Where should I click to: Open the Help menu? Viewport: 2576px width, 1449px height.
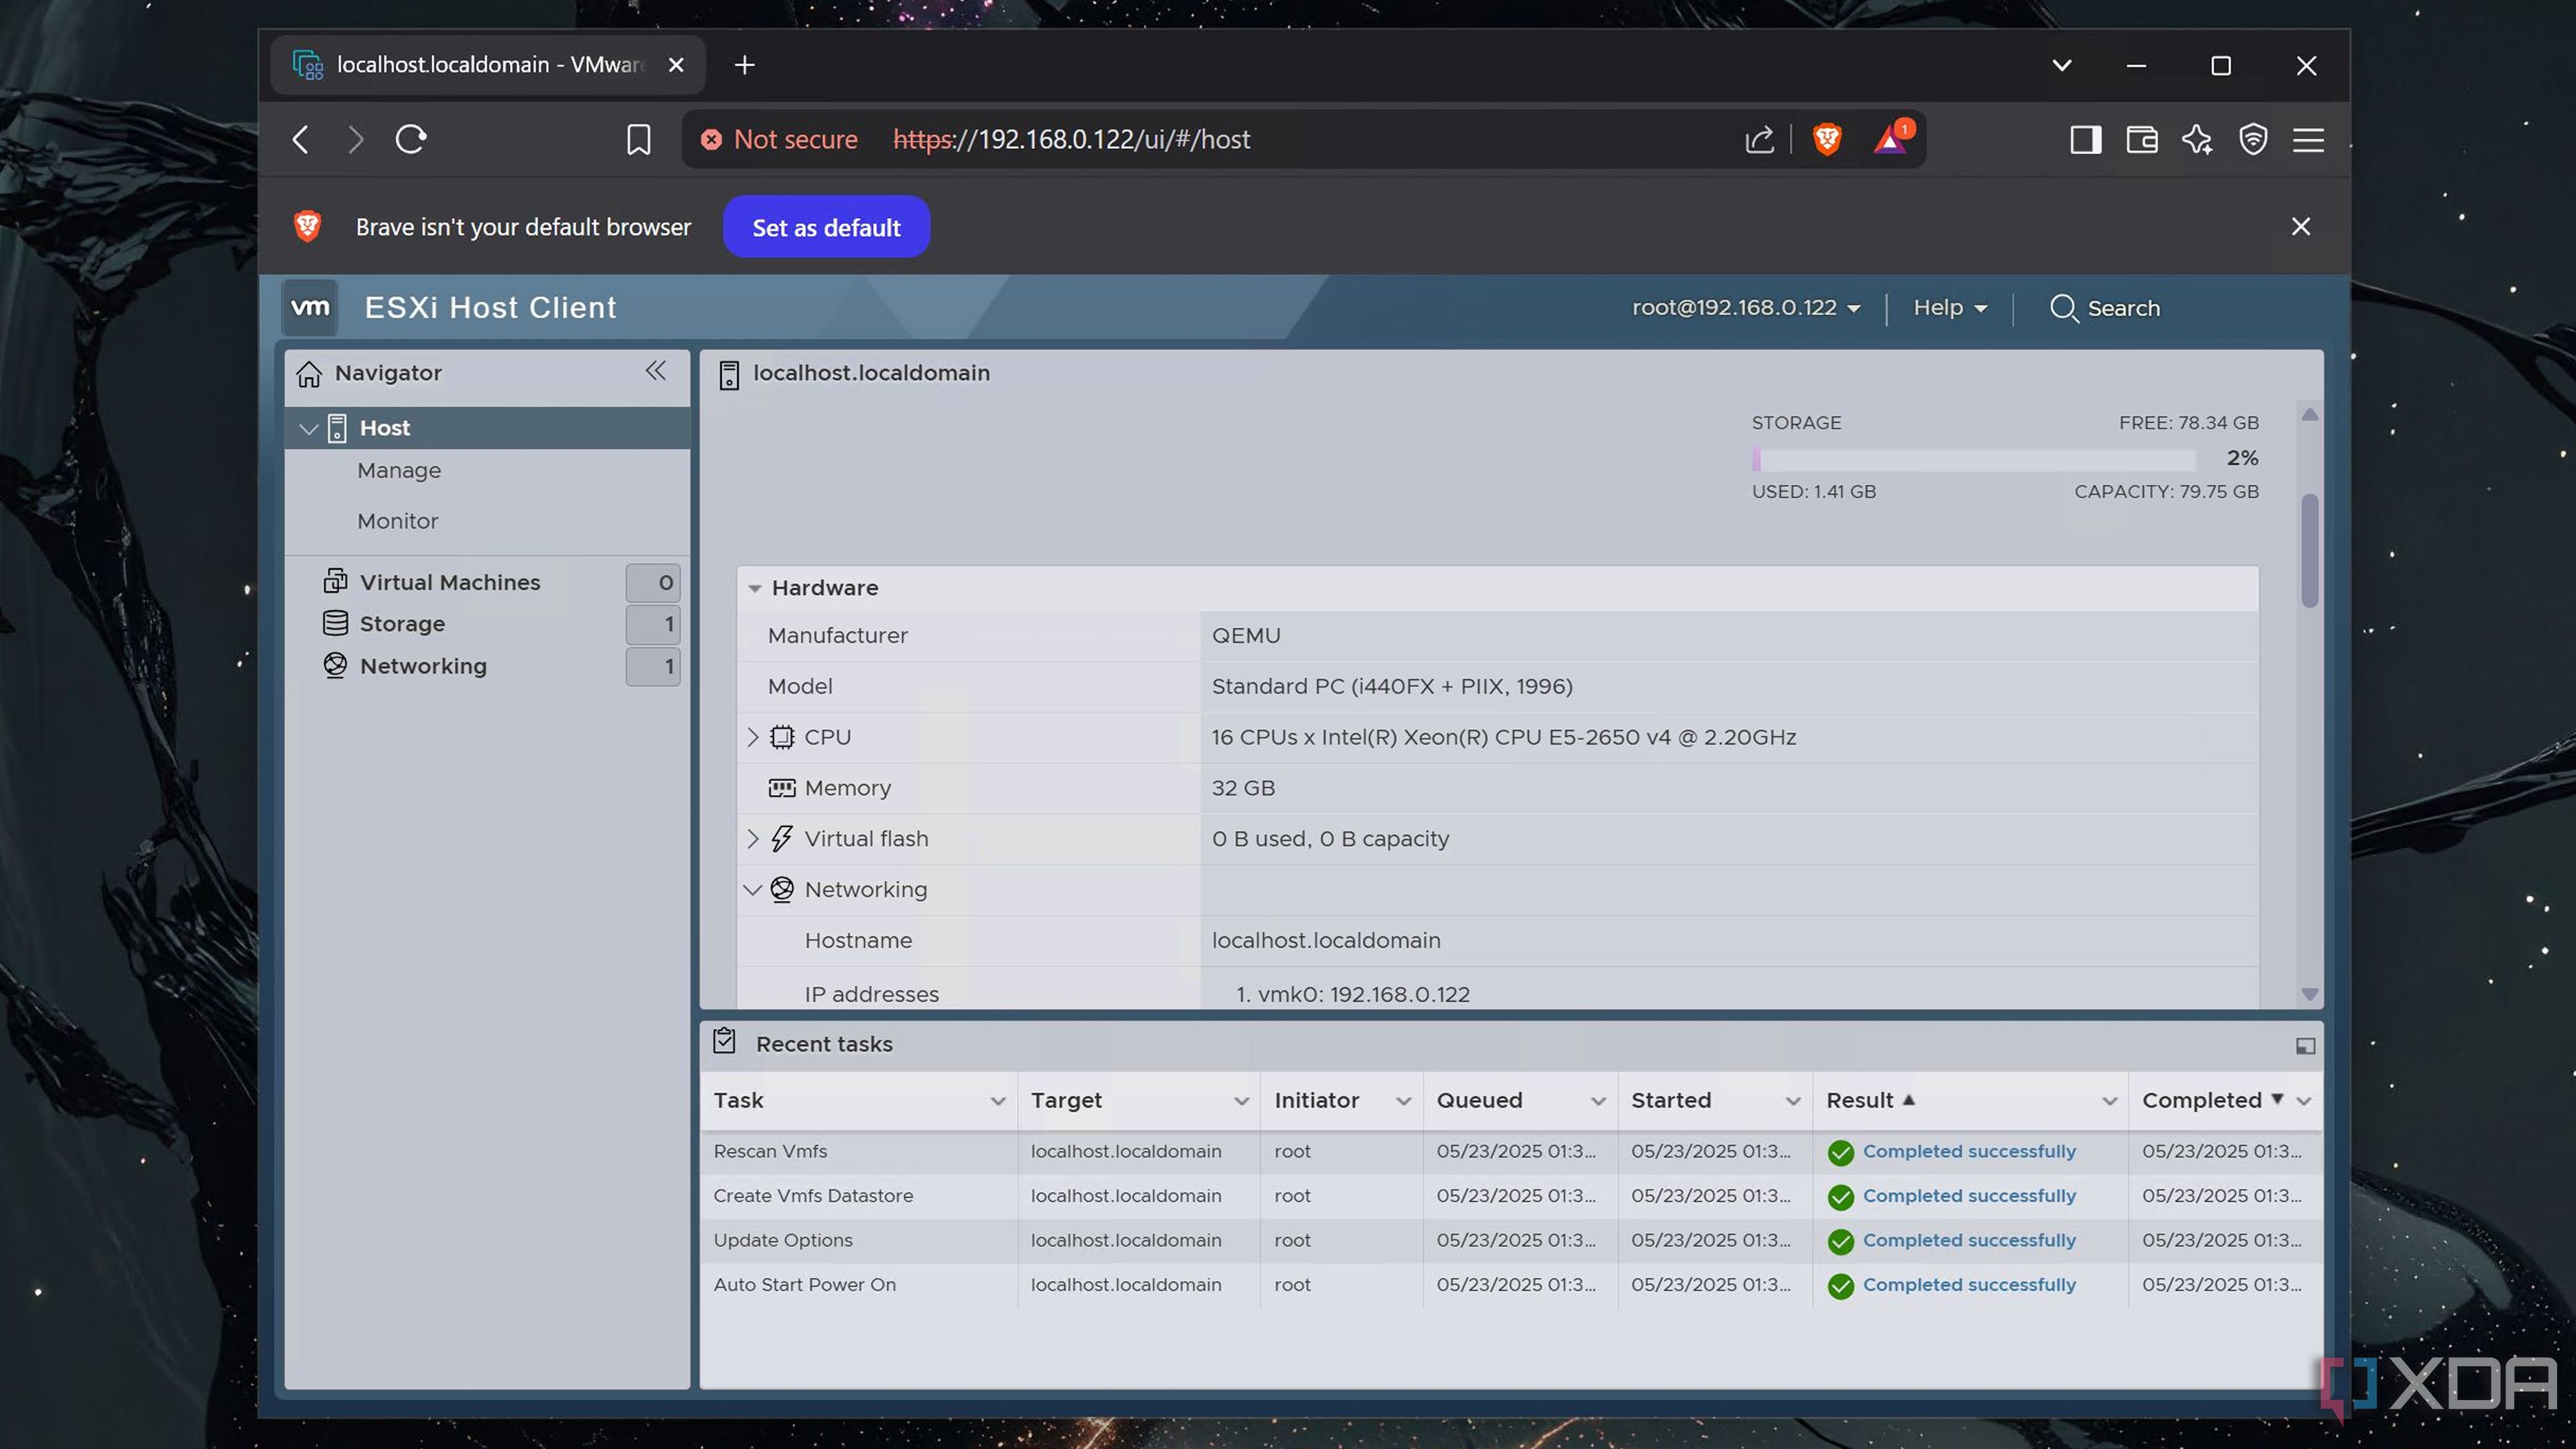1950,308
